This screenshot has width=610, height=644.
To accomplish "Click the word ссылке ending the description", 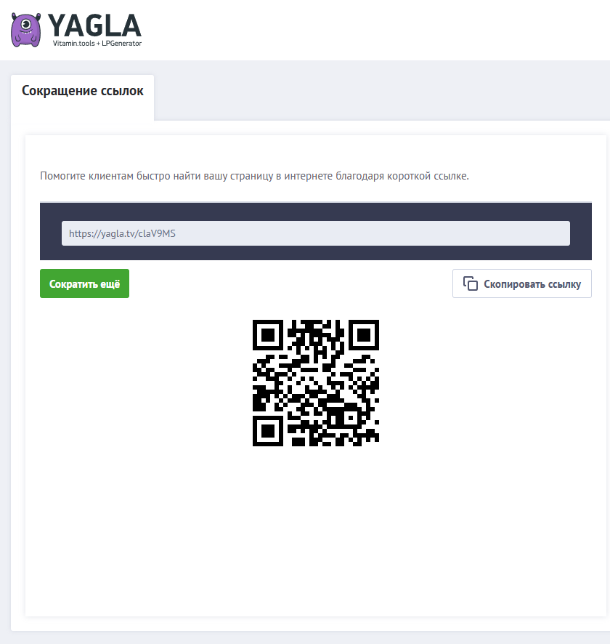I will (x=451, y=176).
